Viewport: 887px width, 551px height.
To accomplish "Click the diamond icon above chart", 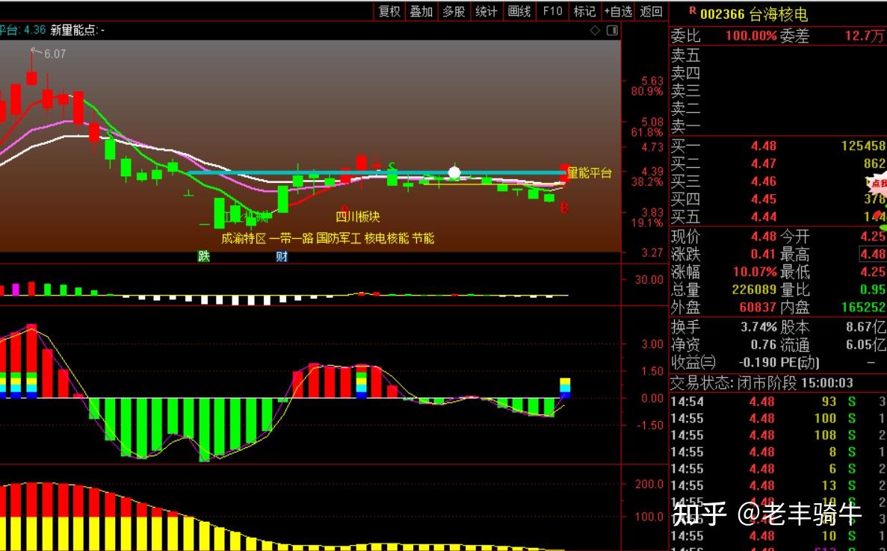I will 595,31.
